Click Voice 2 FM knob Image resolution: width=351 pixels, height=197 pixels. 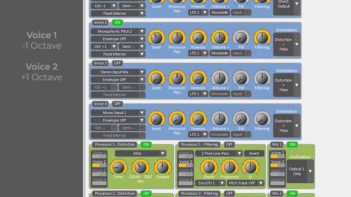click(x=241, y=38)
